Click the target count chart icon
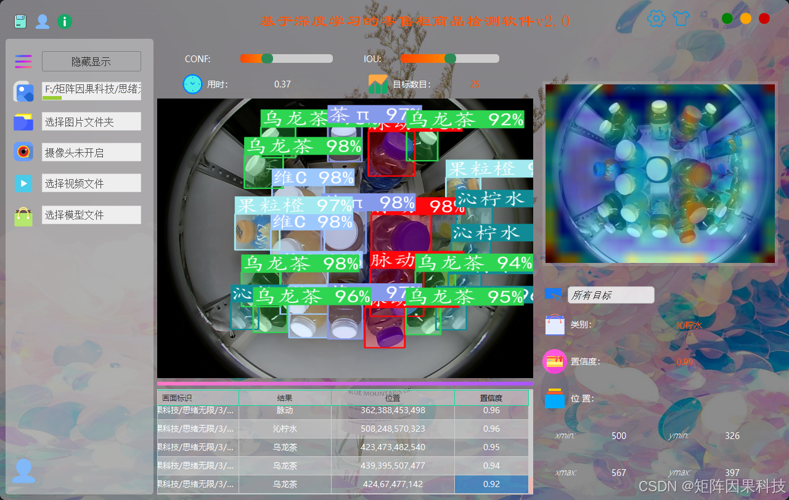The height and width of the screenshot is (500, 789). [378, 84]
